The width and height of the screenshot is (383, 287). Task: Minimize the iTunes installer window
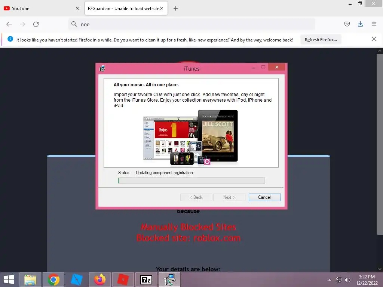pyautogui.click(x=253, y=67)
